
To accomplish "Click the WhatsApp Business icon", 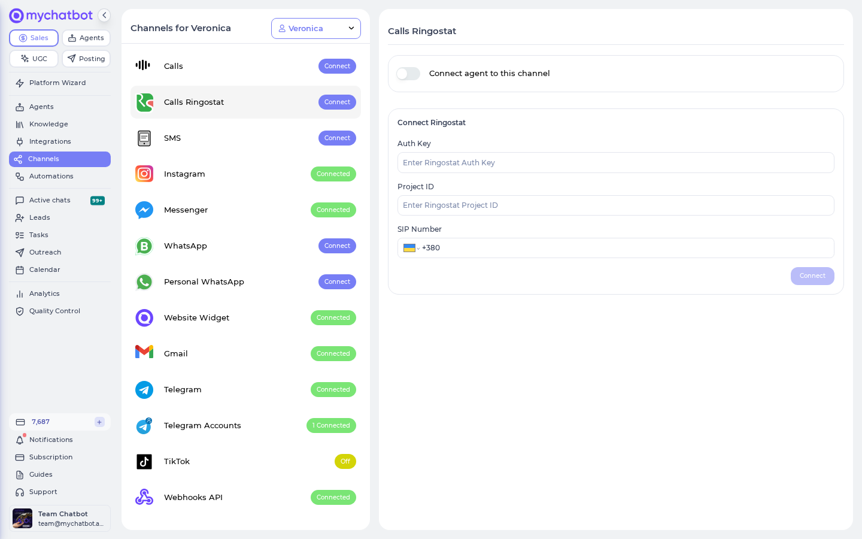I will click(144, 246).
